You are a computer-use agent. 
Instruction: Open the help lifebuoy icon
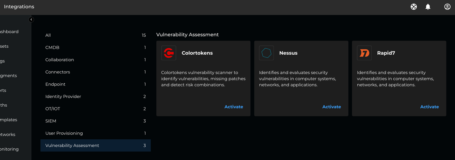click(413, 7)
